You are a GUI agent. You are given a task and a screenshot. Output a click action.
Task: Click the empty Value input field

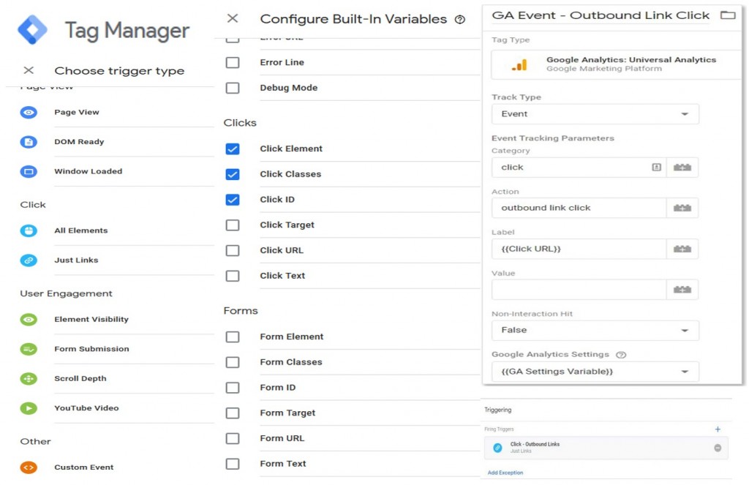(579, 290)
